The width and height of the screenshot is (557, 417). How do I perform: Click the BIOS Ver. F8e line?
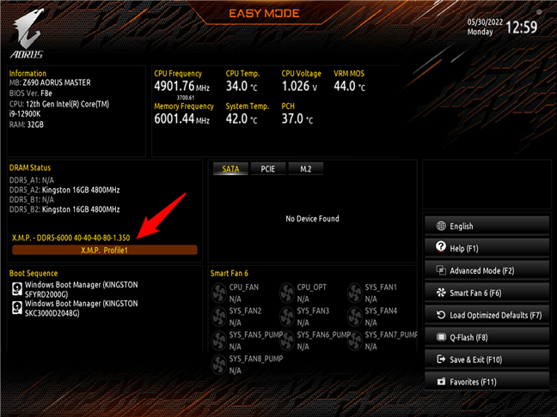(31, 94)
